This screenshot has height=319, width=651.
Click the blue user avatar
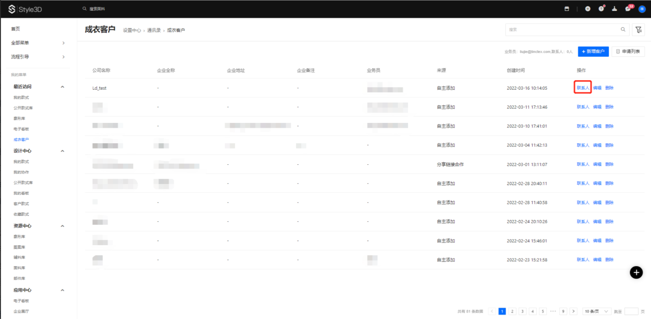point(642,9)
